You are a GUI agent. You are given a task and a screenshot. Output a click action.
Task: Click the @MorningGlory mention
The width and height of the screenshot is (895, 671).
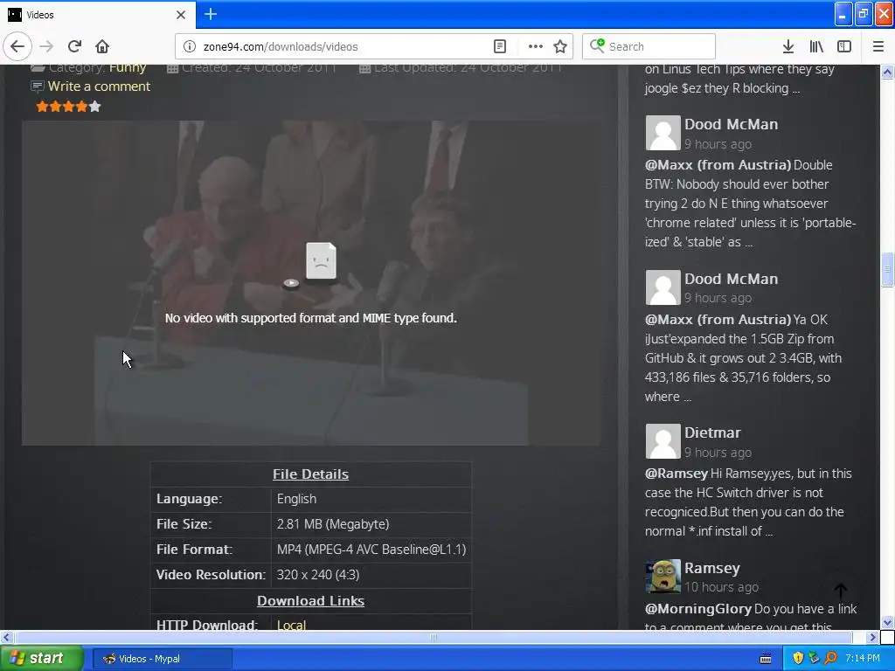(698, 609)
